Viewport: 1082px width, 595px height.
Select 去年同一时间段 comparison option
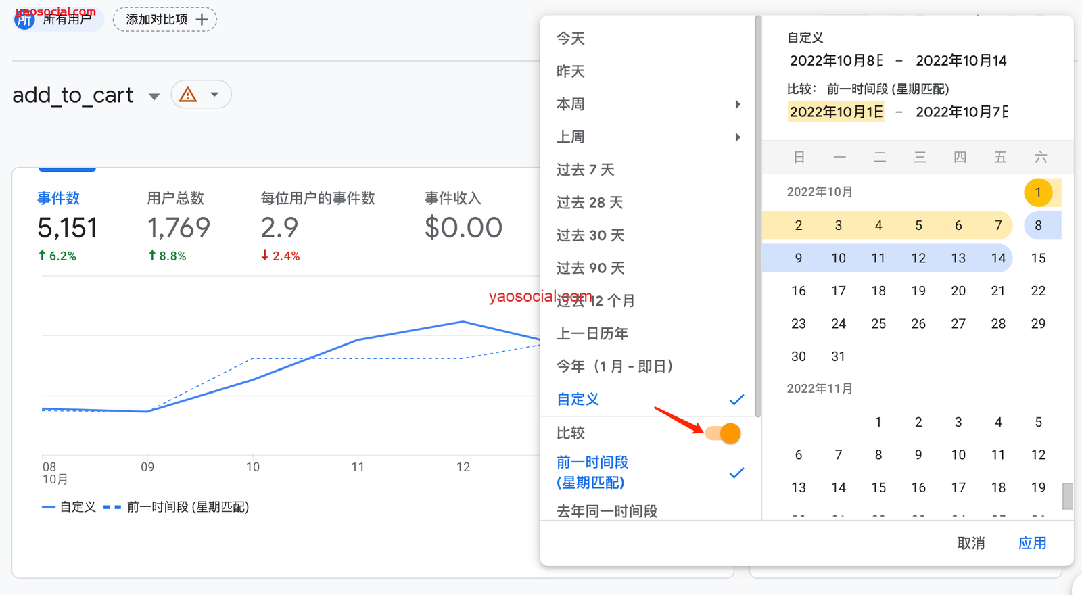click(607, 511)
